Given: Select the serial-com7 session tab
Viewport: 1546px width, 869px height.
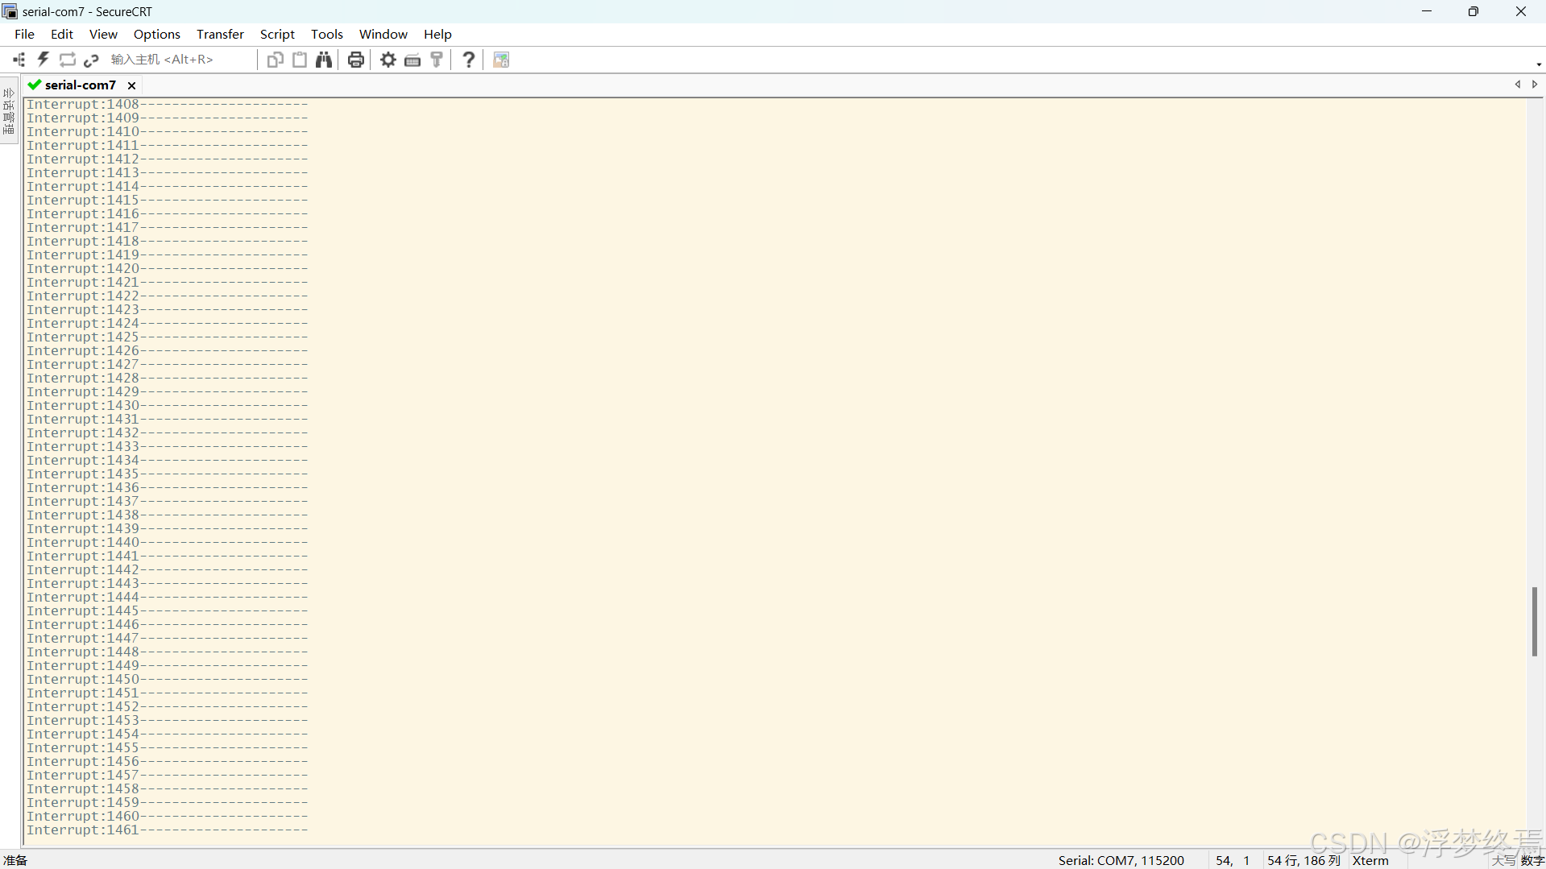Looking at the screenshot, I should tap(81, 85).
